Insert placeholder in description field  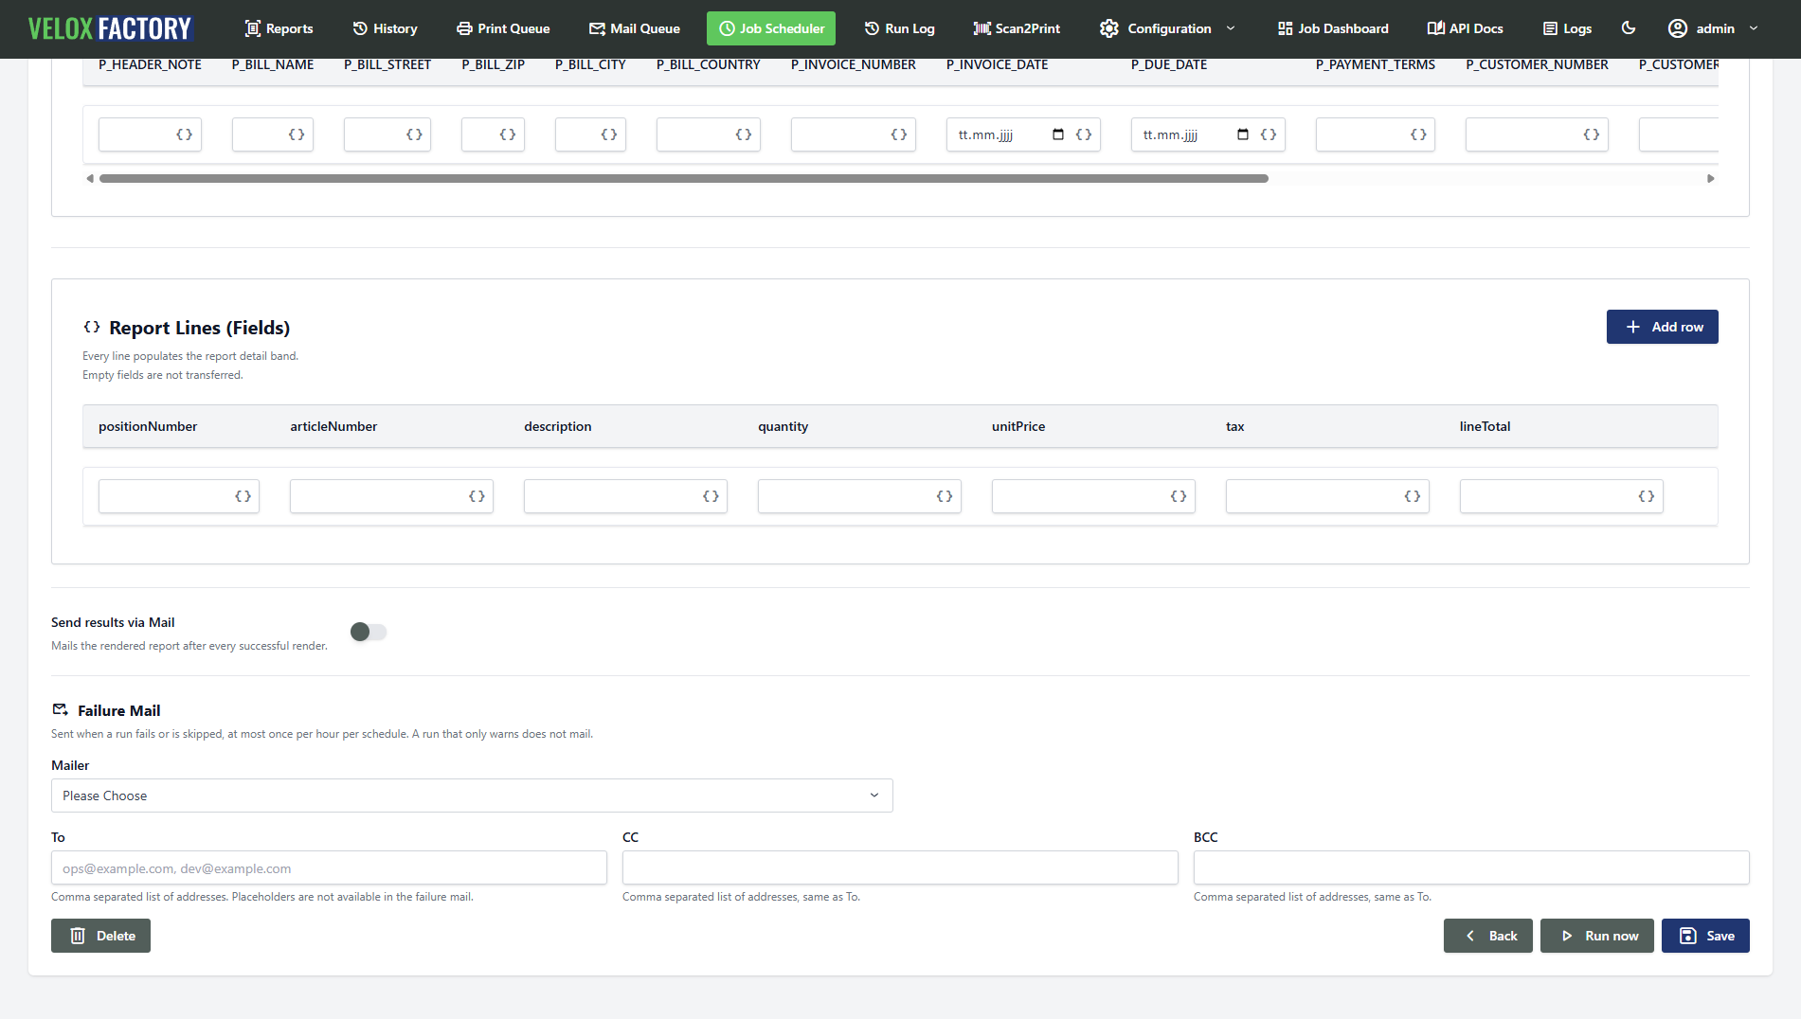711,496
